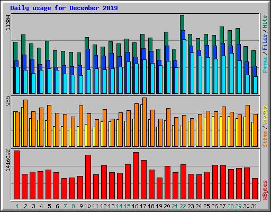Click the 'Hits' legend label
Image resolution: width=271 pixels, height=212 pixels.
[265, 22]
